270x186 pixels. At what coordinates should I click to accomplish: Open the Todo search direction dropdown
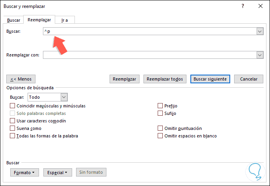[64, 97]
